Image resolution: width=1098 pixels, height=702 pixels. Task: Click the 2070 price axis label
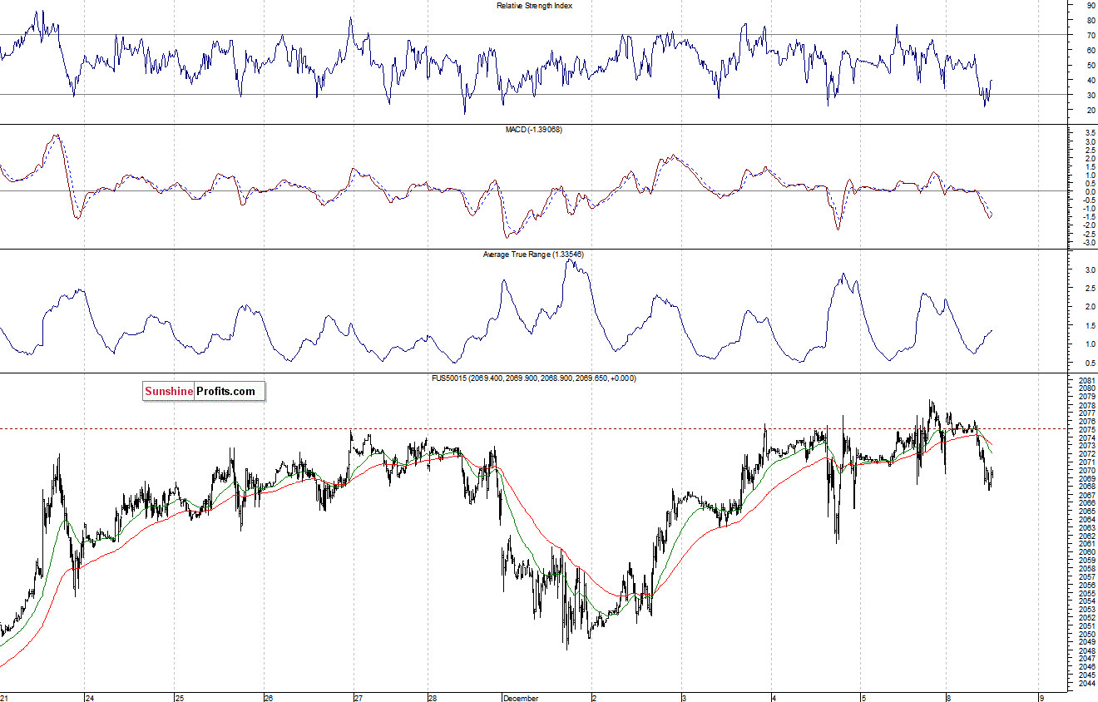point(1086,470)
